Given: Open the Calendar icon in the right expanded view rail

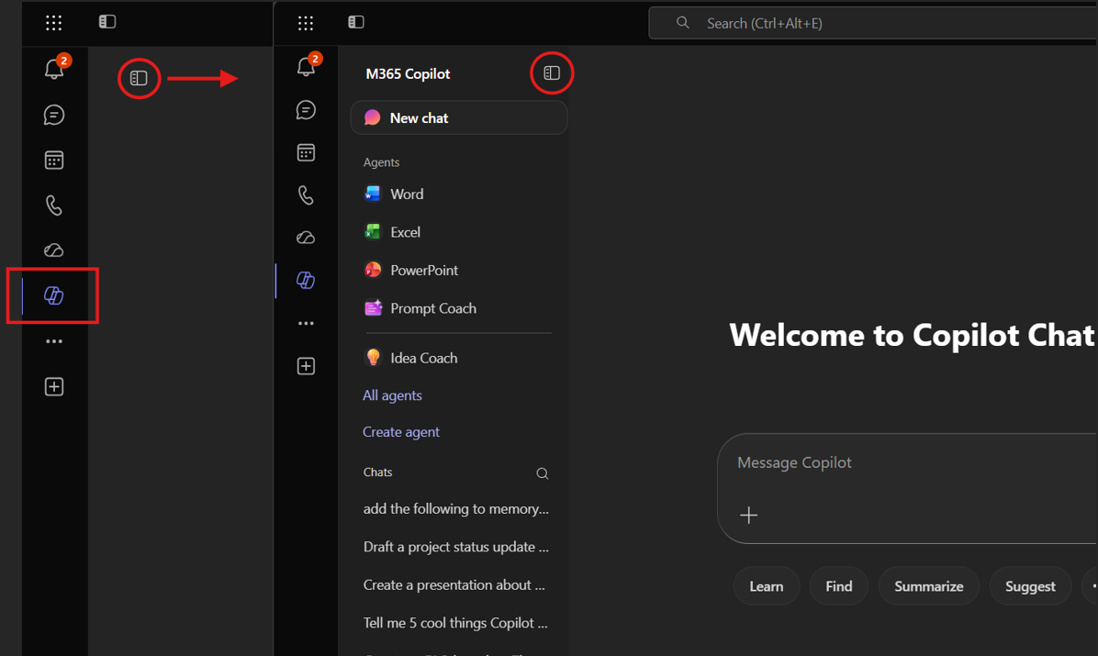Looking at the screenshot, I should (306, 152).
